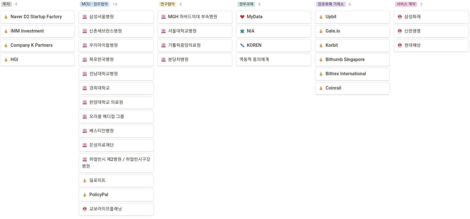Open the Coinrail card
The height and width of the screenshot is (219, 470).
[352, 88]
